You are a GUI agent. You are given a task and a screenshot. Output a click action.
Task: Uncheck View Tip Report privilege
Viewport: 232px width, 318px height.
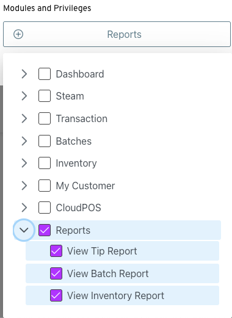click(x=56, y=251)
